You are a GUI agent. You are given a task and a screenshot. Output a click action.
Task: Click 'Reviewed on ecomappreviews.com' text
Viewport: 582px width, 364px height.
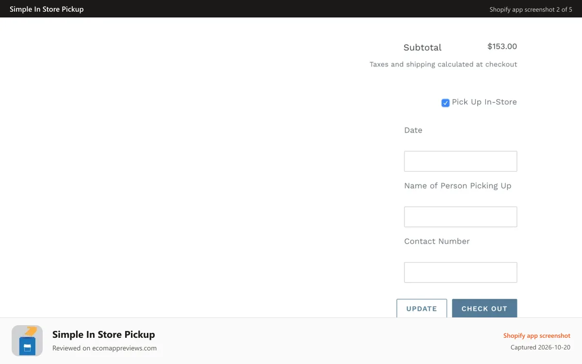click(x=104, y=348)
